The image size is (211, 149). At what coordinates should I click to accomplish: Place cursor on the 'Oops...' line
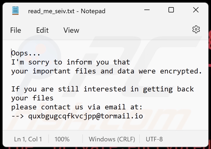pos(26,53)
